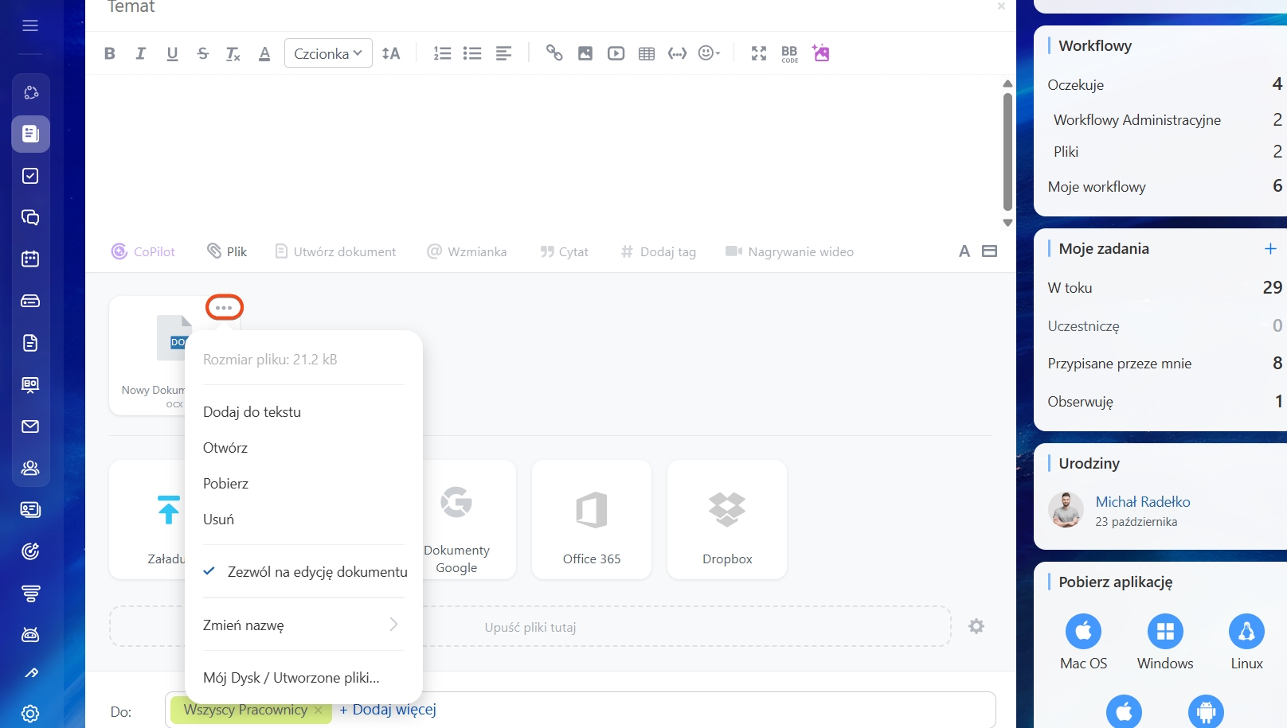1287x728 pixels.
Task: Toggle the text formatting toolbar visibility
Action: point(964,251)
